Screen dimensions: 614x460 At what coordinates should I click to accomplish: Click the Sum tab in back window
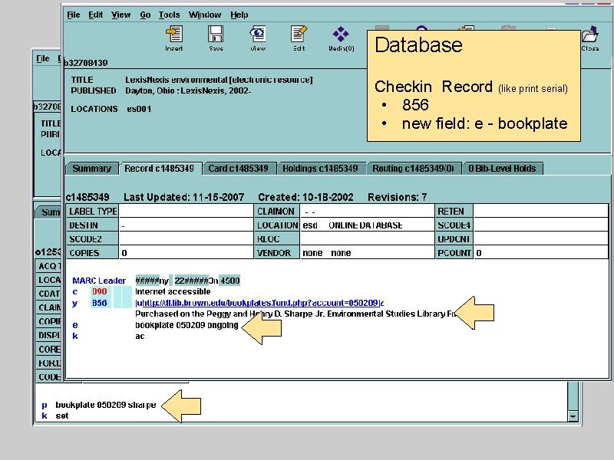coord(48,212)
